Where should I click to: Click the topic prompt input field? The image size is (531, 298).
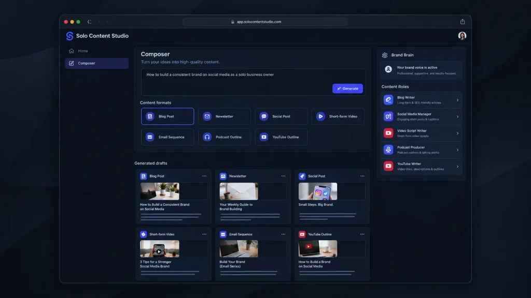pos(253,82)
